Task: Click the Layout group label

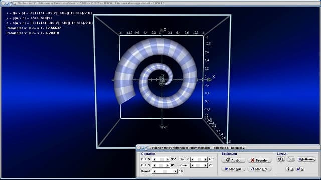Action: (x=282, y=154)
